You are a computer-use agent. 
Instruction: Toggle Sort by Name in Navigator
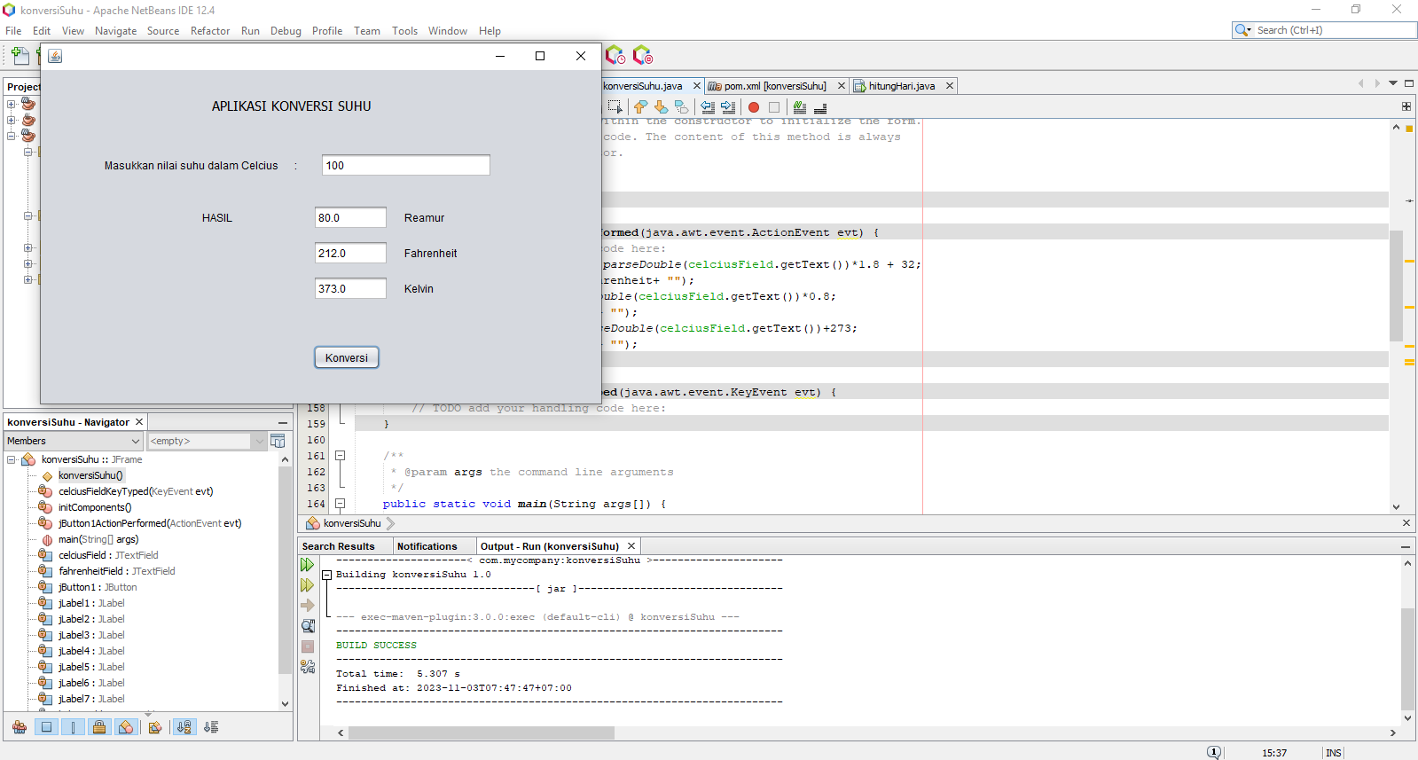click(x=184, y=727)
